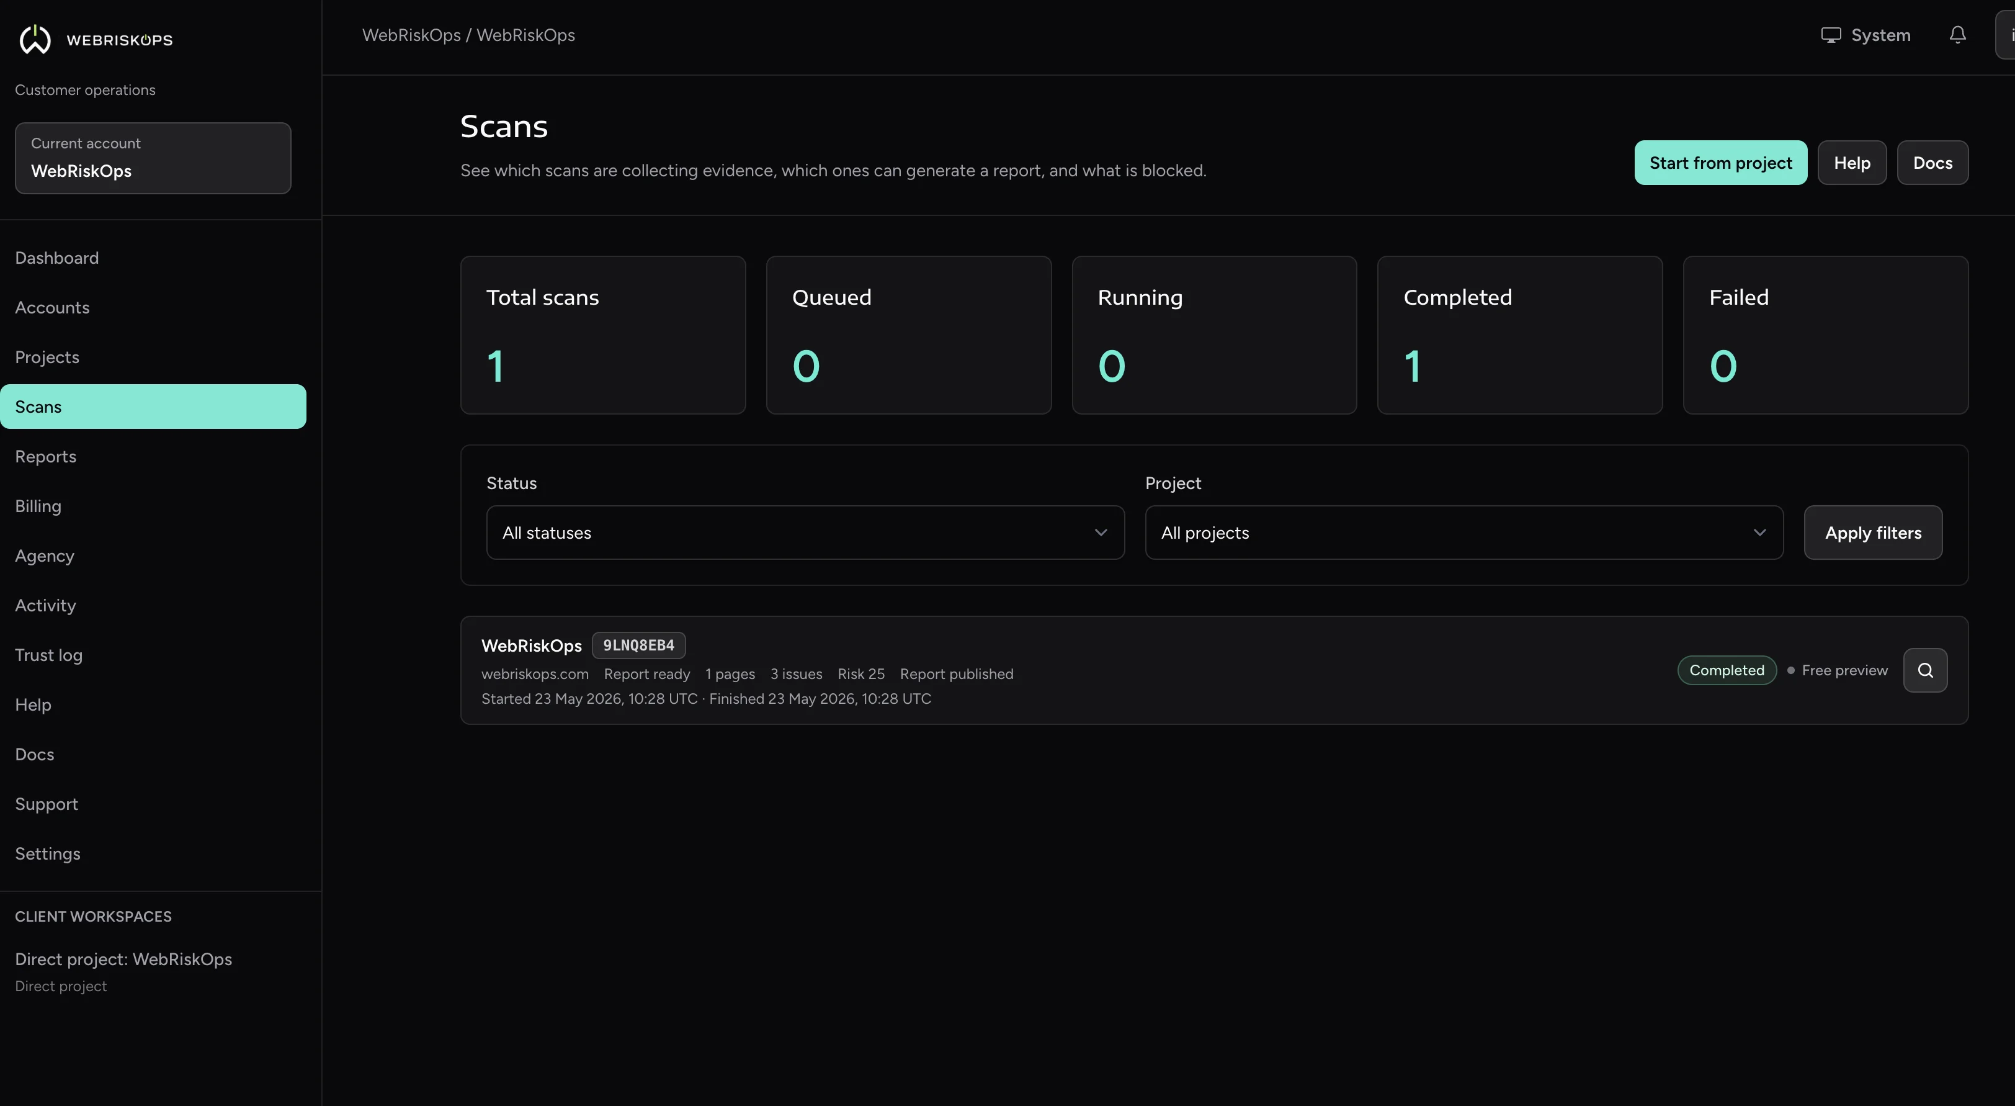2015x1106 pixels.
Task: Click the Completed status badge
Action: pos(1727,670)
